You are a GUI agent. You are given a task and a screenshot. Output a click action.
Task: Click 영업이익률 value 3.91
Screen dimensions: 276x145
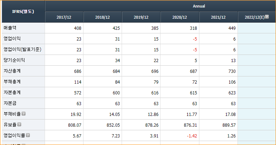[x=154, y=136]
